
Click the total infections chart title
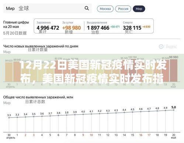38,97
